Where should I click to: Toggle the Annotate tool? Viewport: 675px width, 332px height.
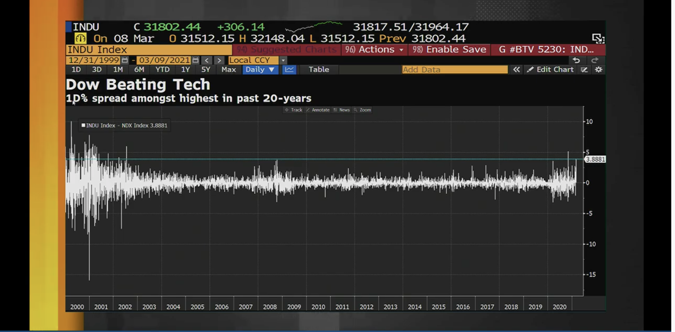coord(318,110)
